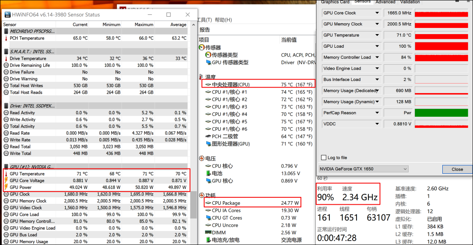Click the Close button in GPU-Z
Viewport: 473px width, 245px height.
coord(457,169)
